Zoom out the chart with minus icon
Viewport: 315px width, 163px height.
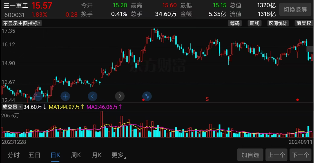[38, 96]
